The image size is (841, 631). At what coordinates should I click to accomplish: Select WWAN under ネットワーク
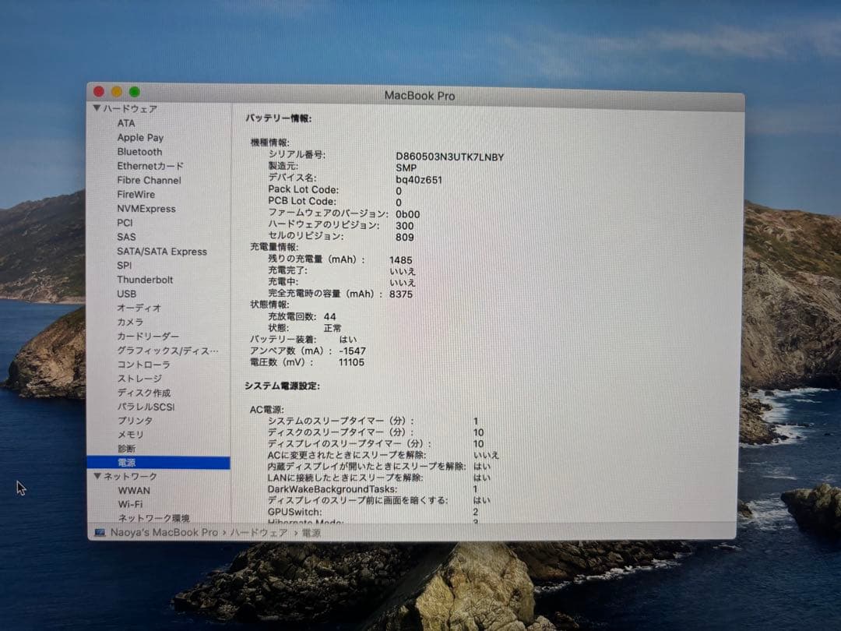134,491
